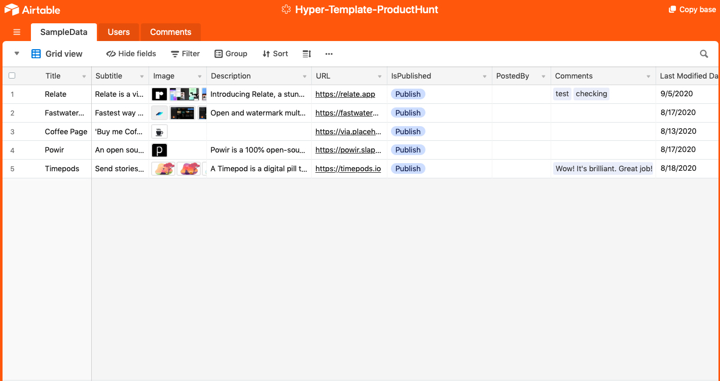Open the Image column dropdown arrow
The height and width of the screenshot is (381, 720).
199,77
